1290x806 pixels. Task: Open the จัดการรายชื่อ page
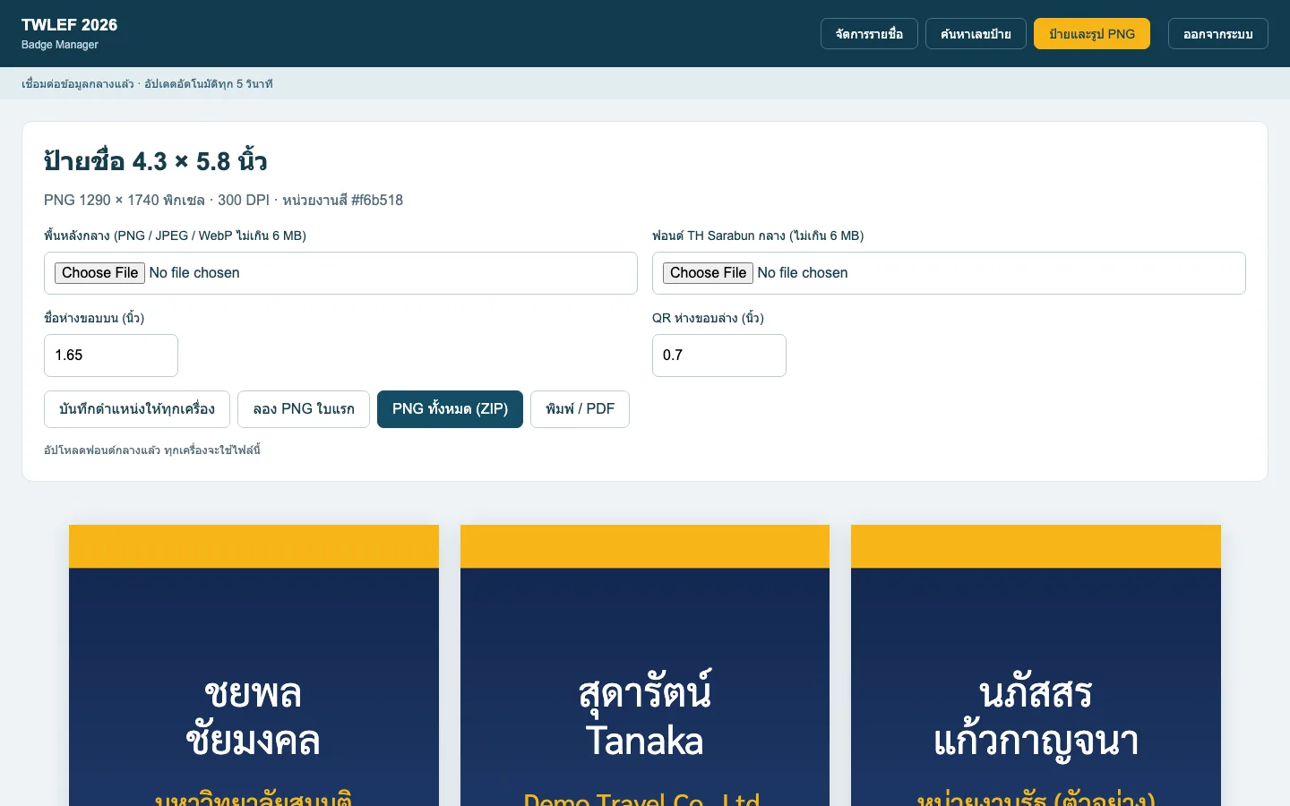point(869,34)
